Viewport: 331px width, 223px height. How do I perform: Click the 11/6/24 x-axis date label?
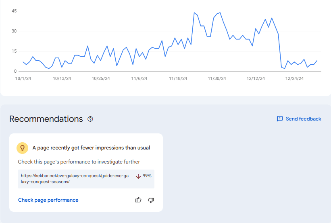click(x=139, y=79)
